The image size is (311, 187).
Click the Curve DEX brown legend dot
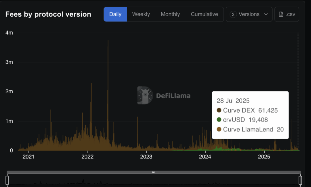219,110
